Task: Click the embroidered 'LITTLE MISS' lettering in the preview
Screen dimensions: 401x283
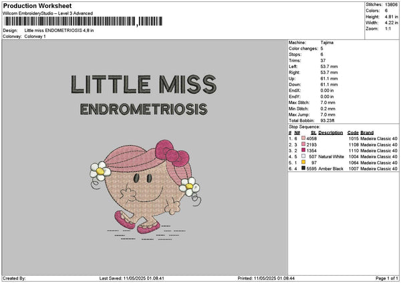Action: click(144, 84)
